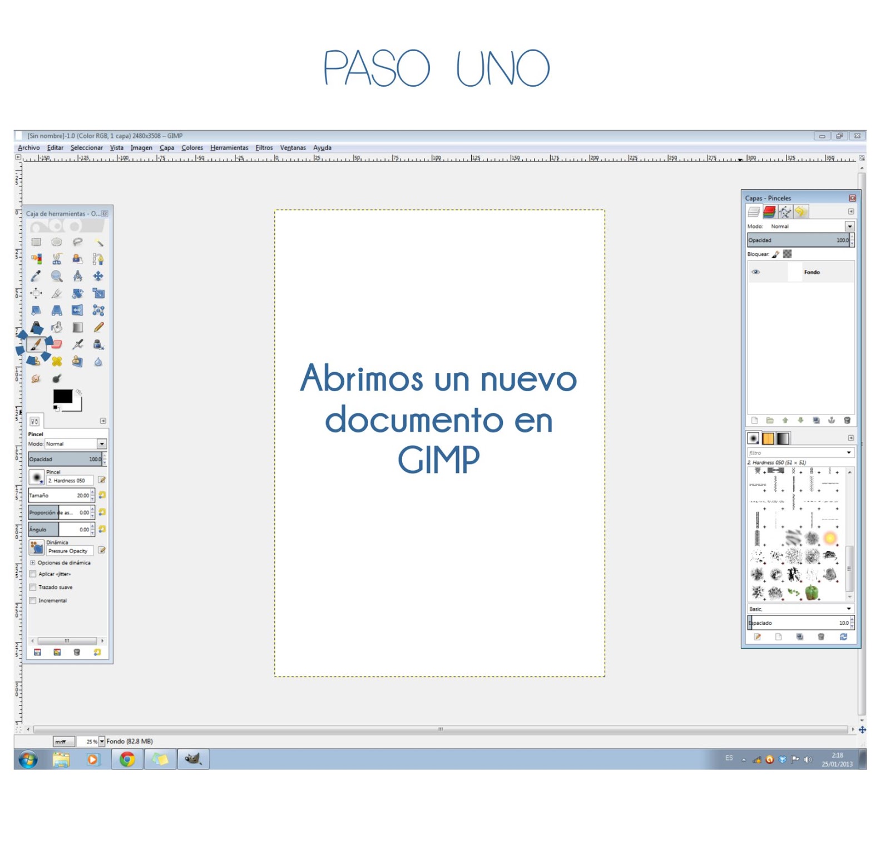Select the Measure compass tool
The image size is (890, 844).
(77, 277)
